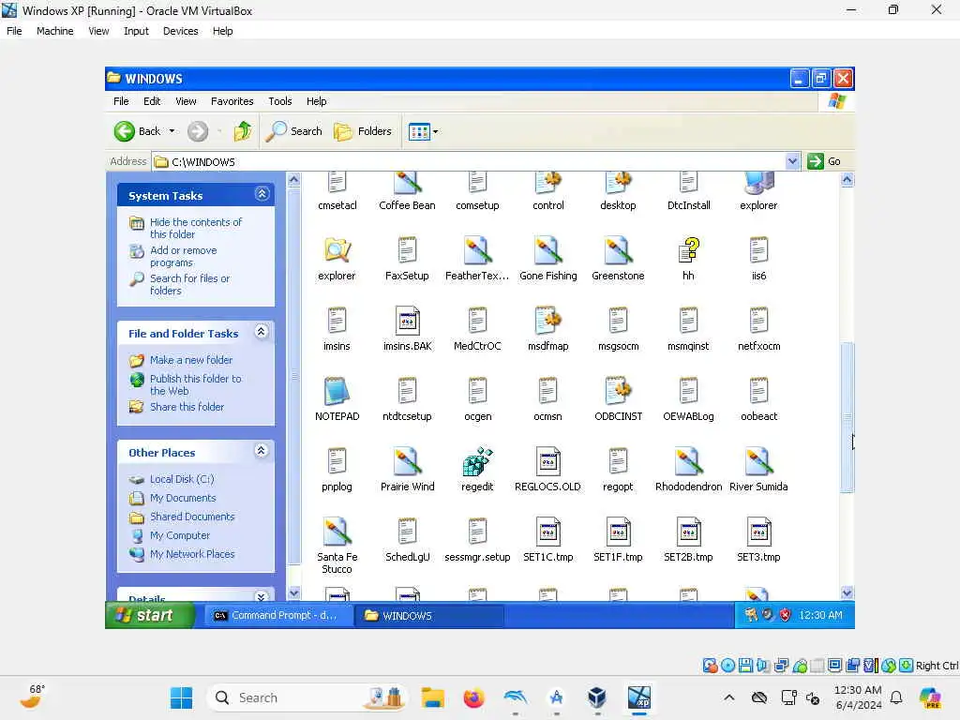Collapse the File and Folder Tasks panel
The image size is (960, 720).
(x=262, y=332)
